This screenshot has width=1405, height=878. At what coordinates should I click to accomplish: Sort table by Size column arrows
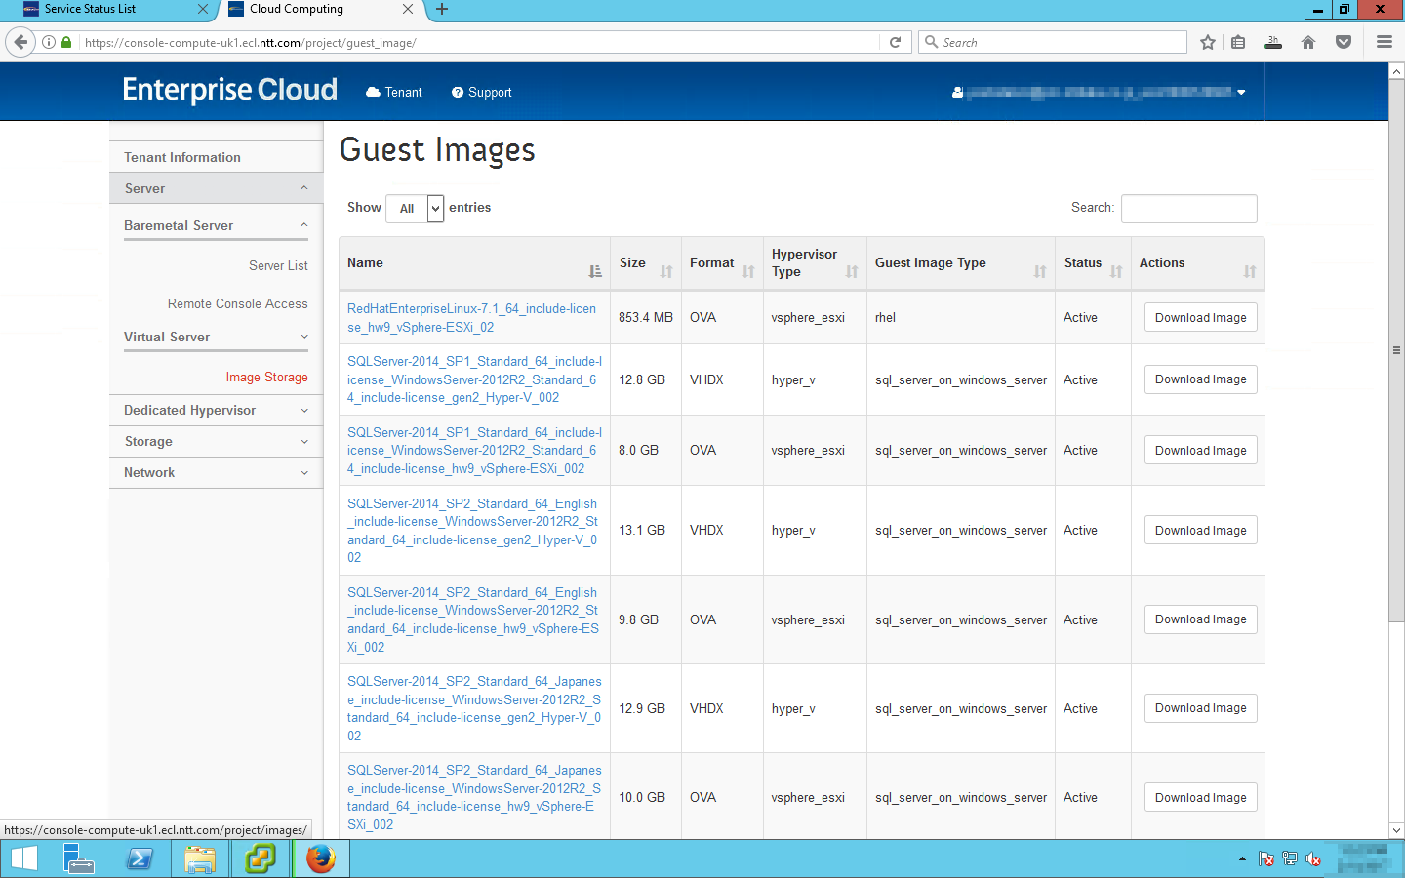(666, 271)
